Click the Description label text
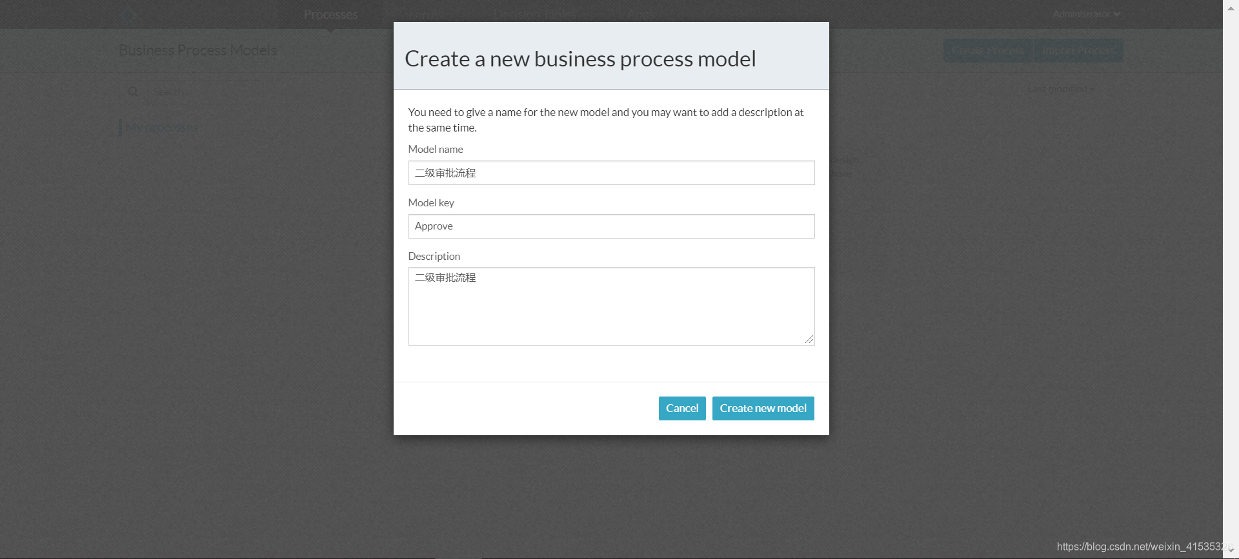The width and height of the screenshot is (1239, 559). click(x=434, y=256)
